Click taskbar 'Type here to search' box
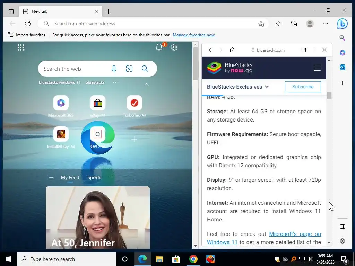The height and width of the screenshot is (266, 355). pos(67,259)
